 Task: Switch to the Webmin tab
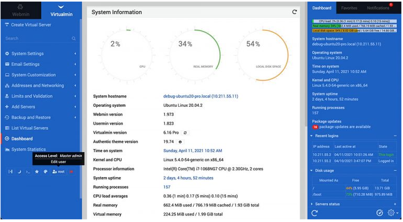coord(20,10)
